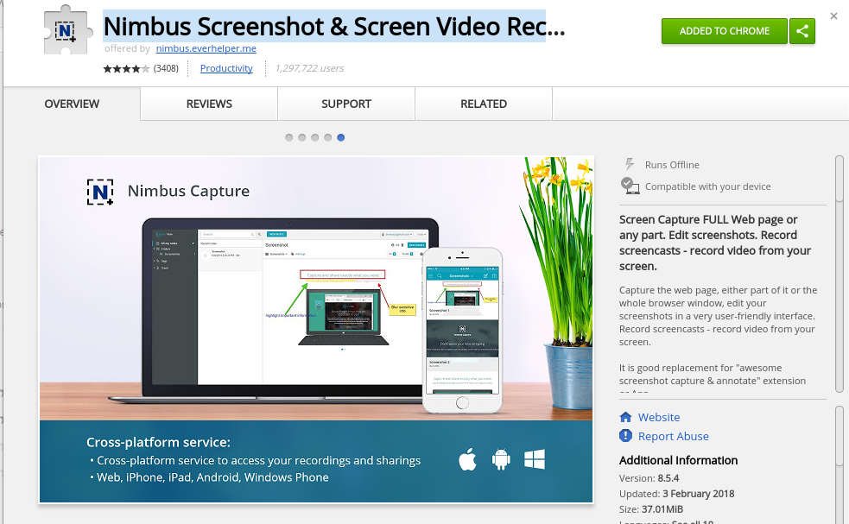Click the device compatibility checkmark icon
Screen dimensions: 849x524
[x=630, y=186]
